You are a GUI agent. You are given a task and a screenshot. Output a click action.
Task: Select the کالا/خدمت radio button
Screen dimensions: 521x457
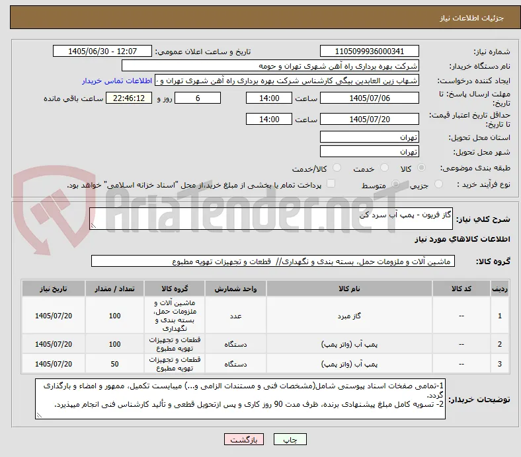tap(337, 168)
